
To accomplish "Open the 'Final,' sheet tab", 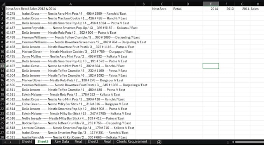I will (78, 142).
